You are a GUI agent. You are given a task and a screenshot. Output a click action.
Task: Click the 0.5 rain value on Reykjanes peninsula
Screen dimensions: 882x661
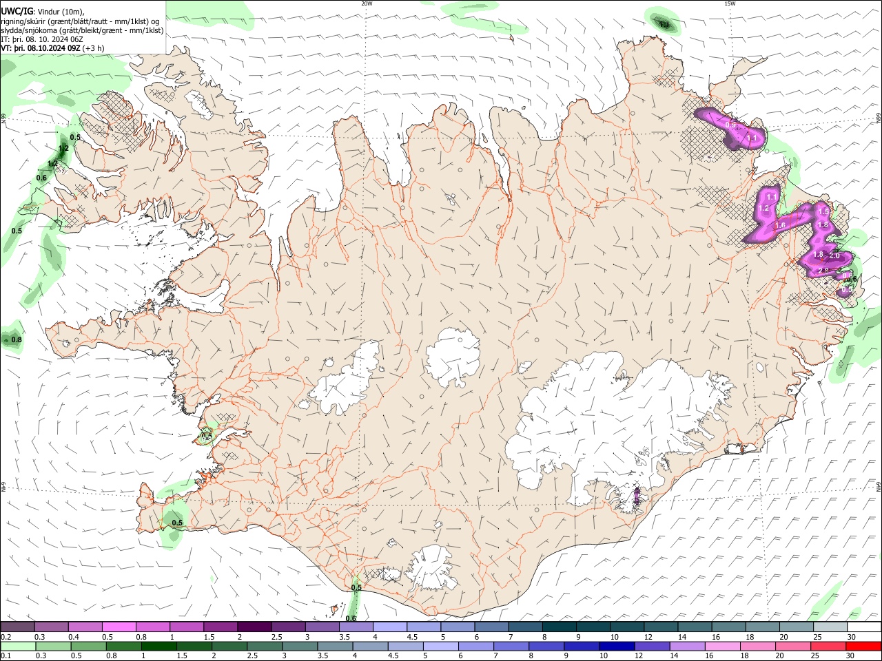tap(177, 523)
